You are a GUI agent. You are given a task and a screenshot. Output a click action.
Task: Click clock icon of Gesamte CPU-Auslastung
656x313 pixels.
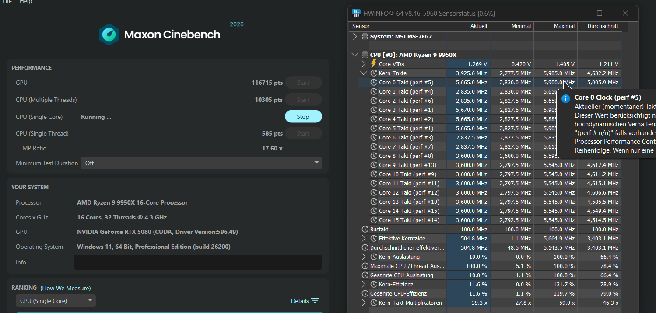pyautogui.click(x=365, y=275)
